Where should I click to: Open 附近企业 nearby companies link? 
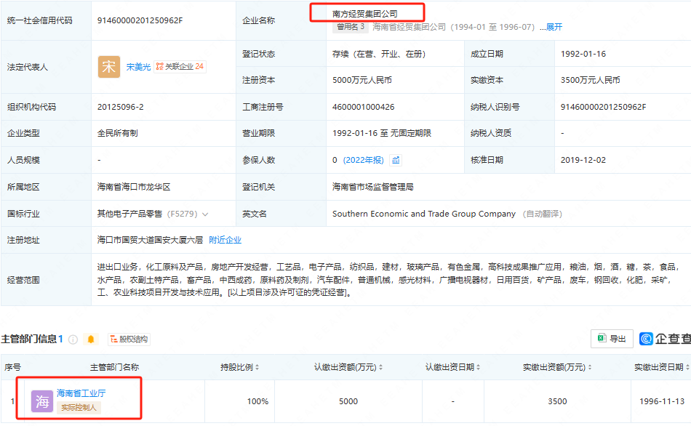tap(225, 240)
